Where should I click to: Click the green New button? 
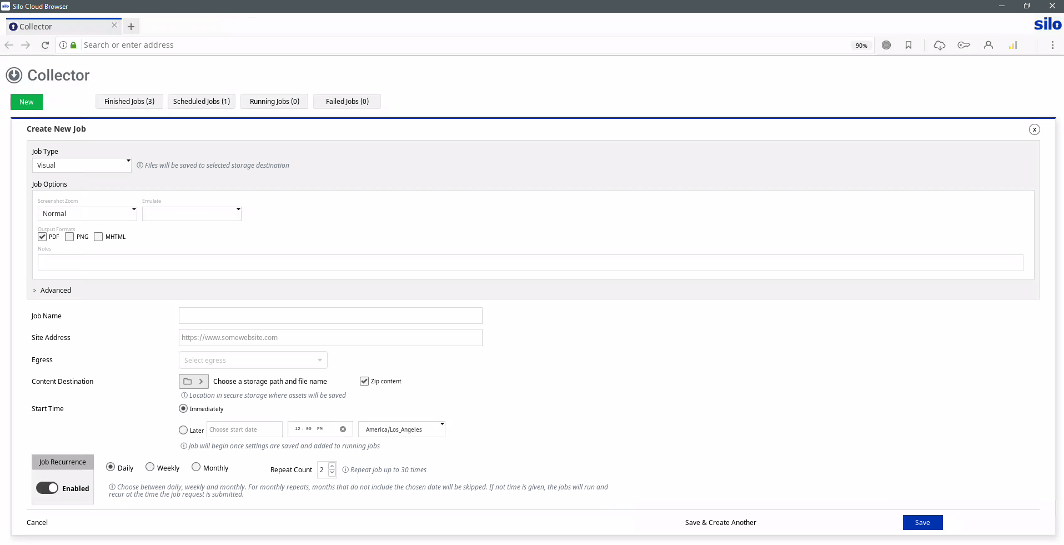(x=27, y=102)
